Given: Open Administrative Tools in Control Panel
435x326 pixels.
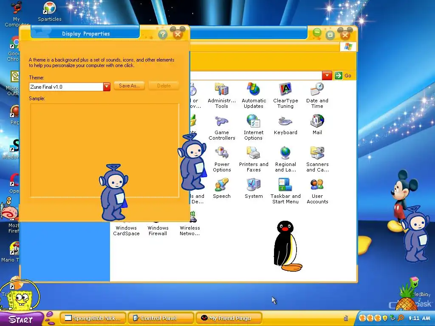Looking at the screenshot, I should point(222,96).
